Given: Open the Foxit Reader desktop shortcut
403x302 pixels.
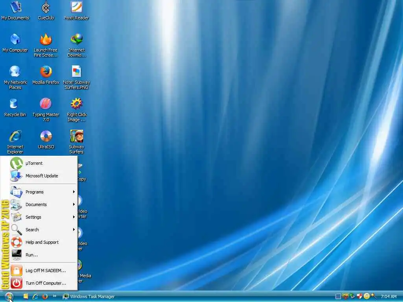Looking at the screenshot, I should [x=76, y=11].
